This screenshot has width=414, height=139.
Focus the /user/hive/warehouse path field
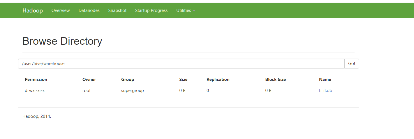(x=181, y=64)
